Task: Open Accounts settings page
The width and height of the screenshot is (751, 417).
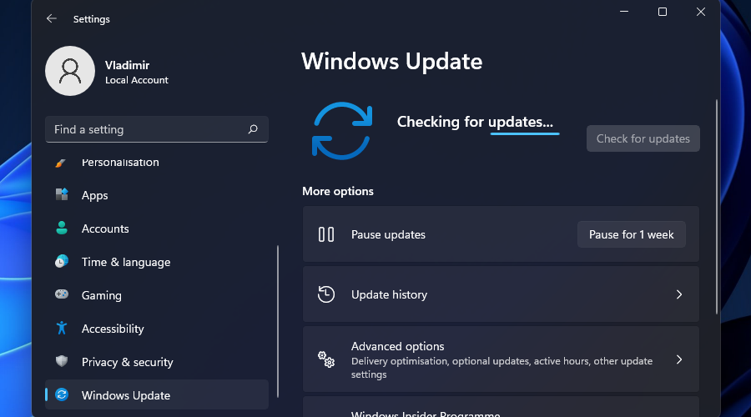Action: [x=157, y=229]
